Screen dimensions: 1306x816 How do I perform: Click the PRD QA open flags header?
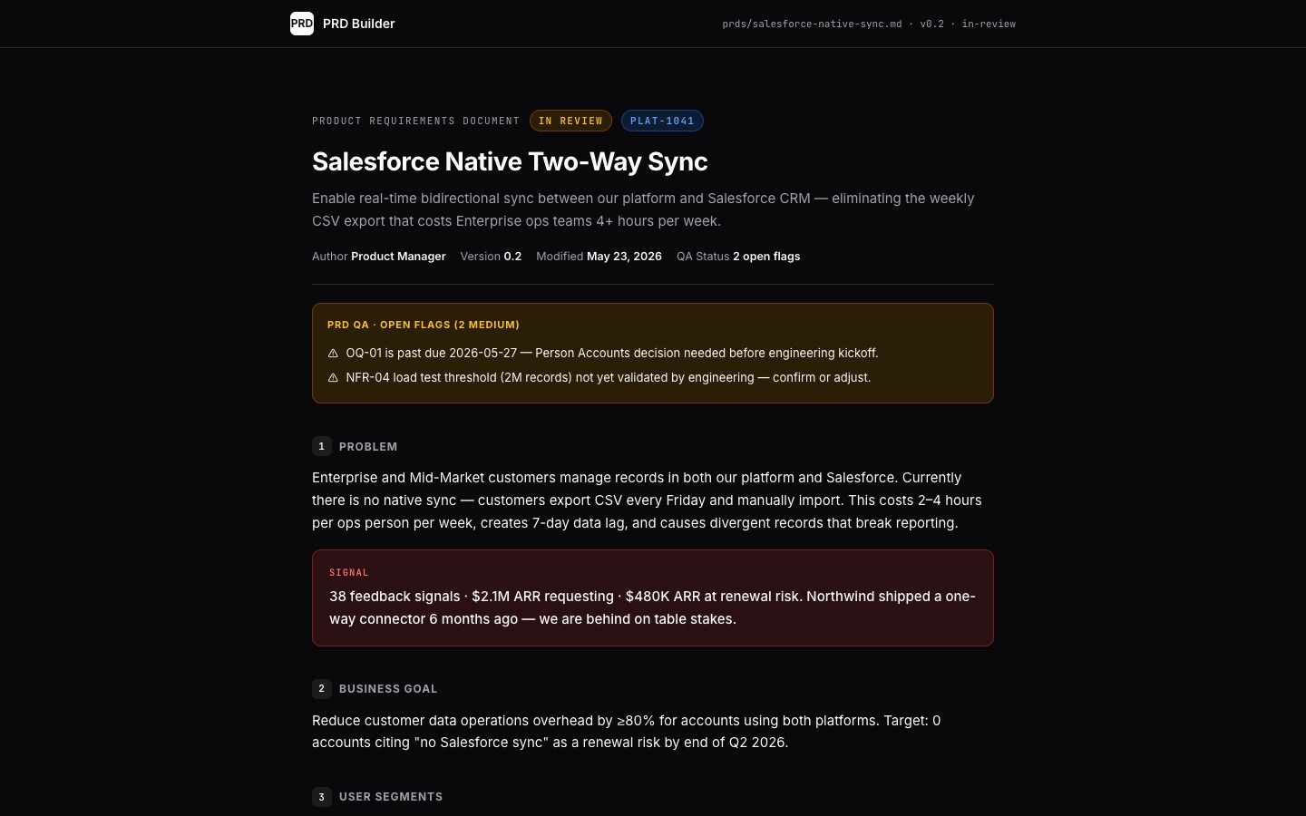[424, 325]
